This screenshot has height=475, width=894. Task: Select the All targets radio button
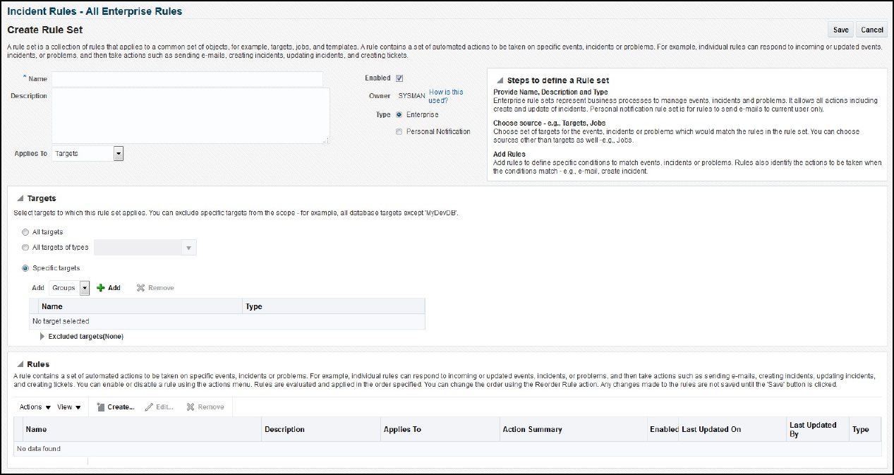coord(26,232)
